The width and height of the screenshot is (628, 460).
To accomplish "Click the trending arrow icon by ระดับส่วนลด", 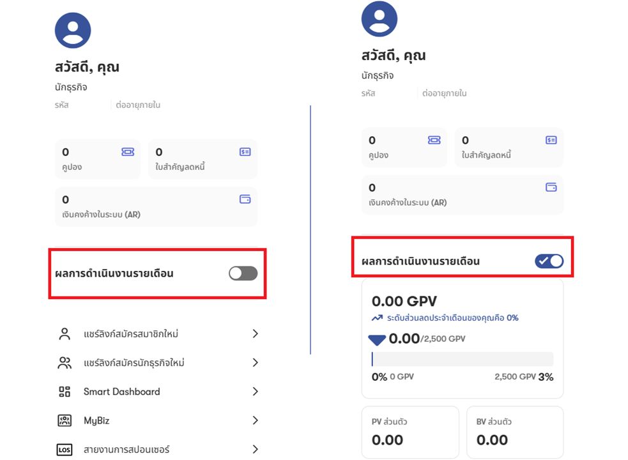I will point(377,318).
